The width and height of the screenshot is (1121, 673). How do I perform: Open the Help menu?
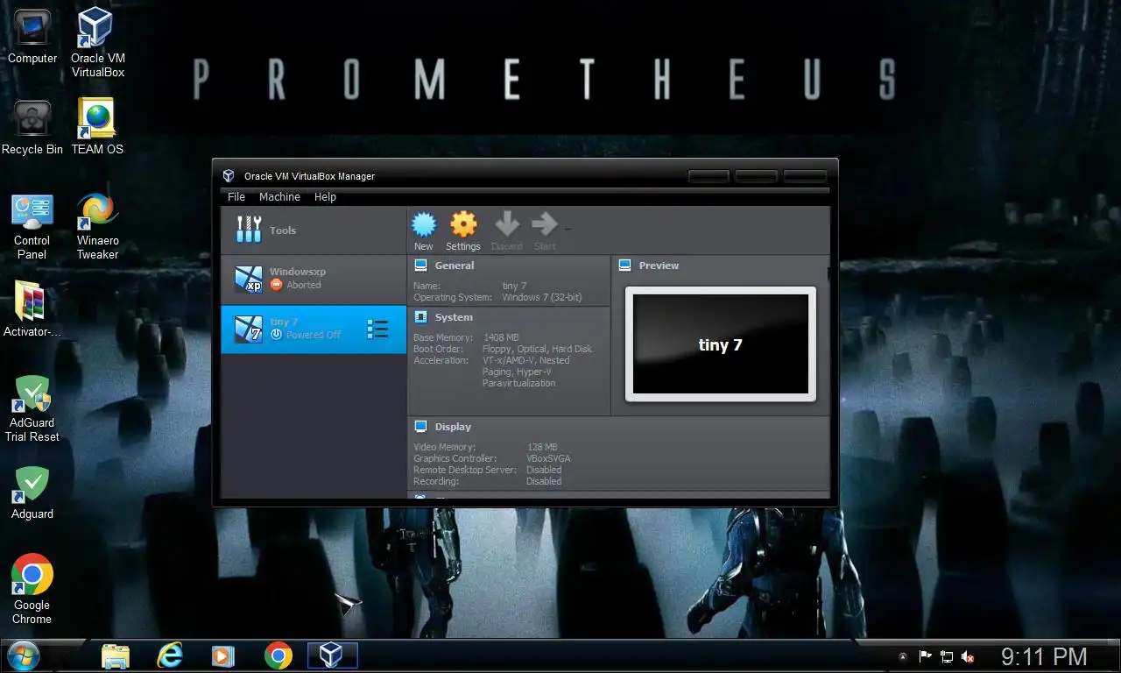325,197
